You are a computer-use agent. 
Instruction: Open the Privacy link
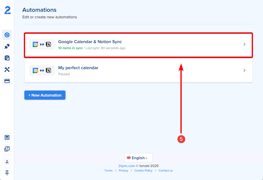coord(123,170)
